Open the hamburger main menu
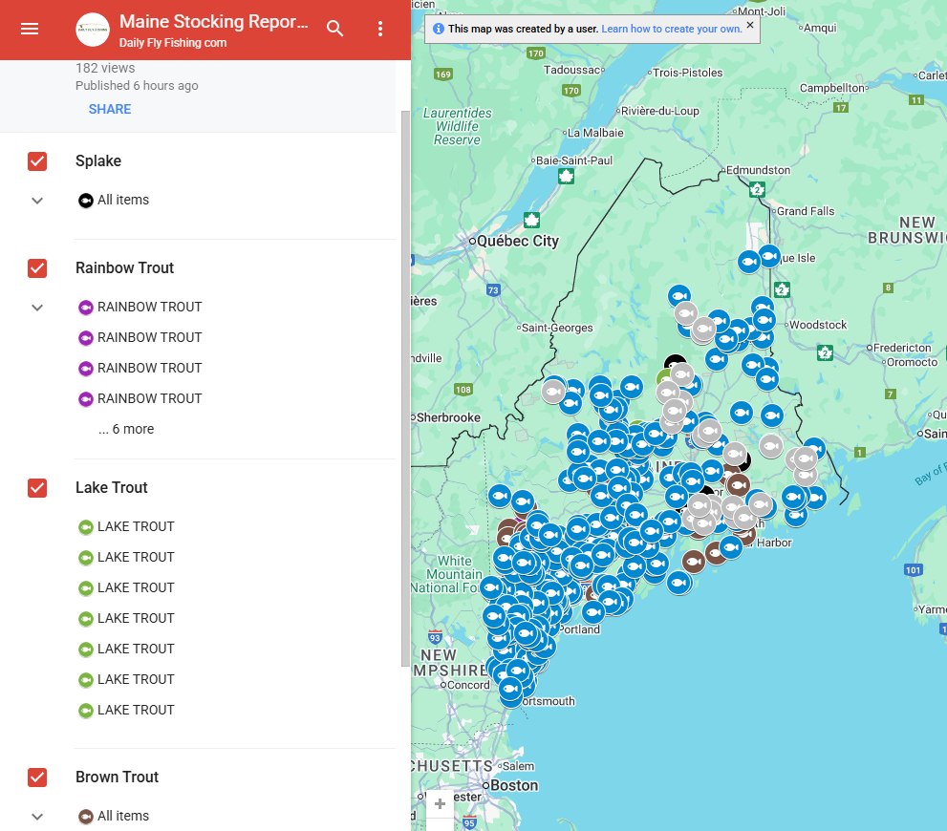This screenshot has width=947, height=831. [30, 29]
